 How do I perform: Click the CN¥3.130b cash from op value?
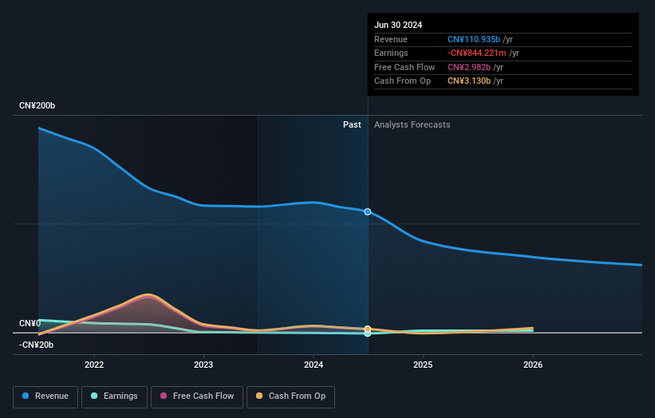tap(469, 81)
